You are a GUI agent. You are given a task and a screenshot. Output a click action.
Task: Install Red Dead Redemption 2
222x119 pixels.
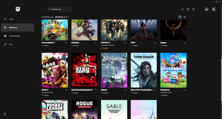pyautogui.click(x=75, y=93)
